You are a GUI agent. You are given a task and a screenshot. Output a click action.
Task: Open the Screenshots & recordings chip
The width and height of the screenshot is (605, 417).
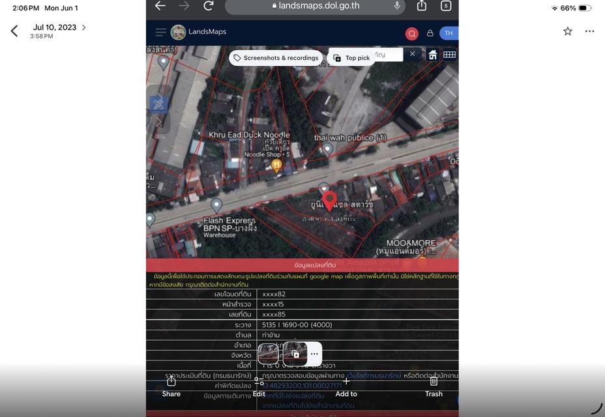(276, 58)
